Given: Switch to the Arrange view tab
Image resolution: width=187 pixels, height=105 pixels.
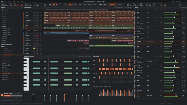Looking at the screenshot, I should 112,4.
